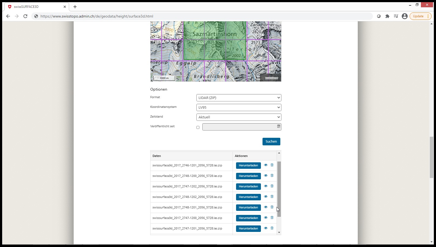Select filename swisssurface3d_2017_2748-1200_2056_5728.las.zip
This screenshot has height=247, width=436.
tap(187, 176)
